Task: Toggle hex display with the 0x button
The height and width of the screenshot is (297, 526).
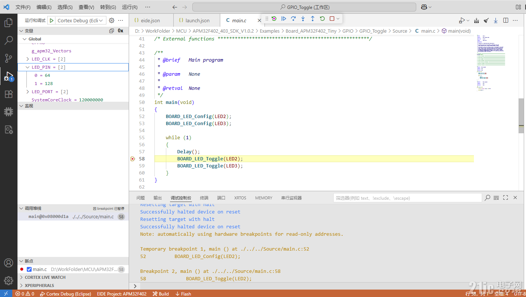Action: click(x=121, y=31)
